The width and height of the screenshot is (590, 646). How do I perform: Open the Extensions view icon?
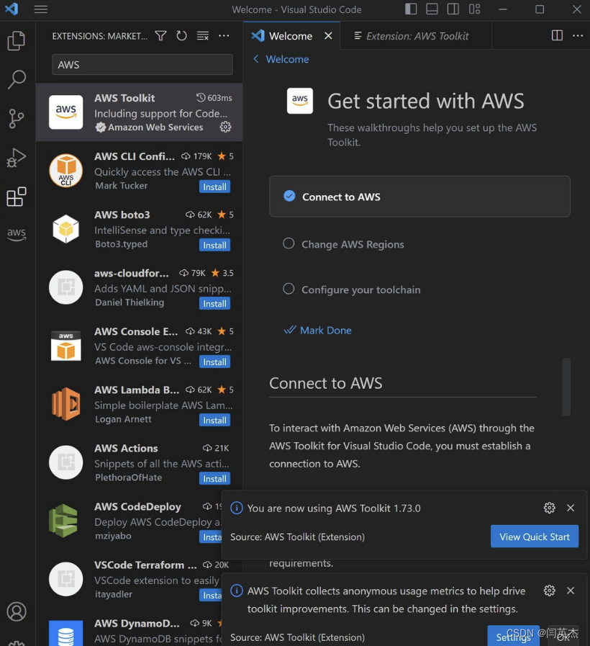17,197
